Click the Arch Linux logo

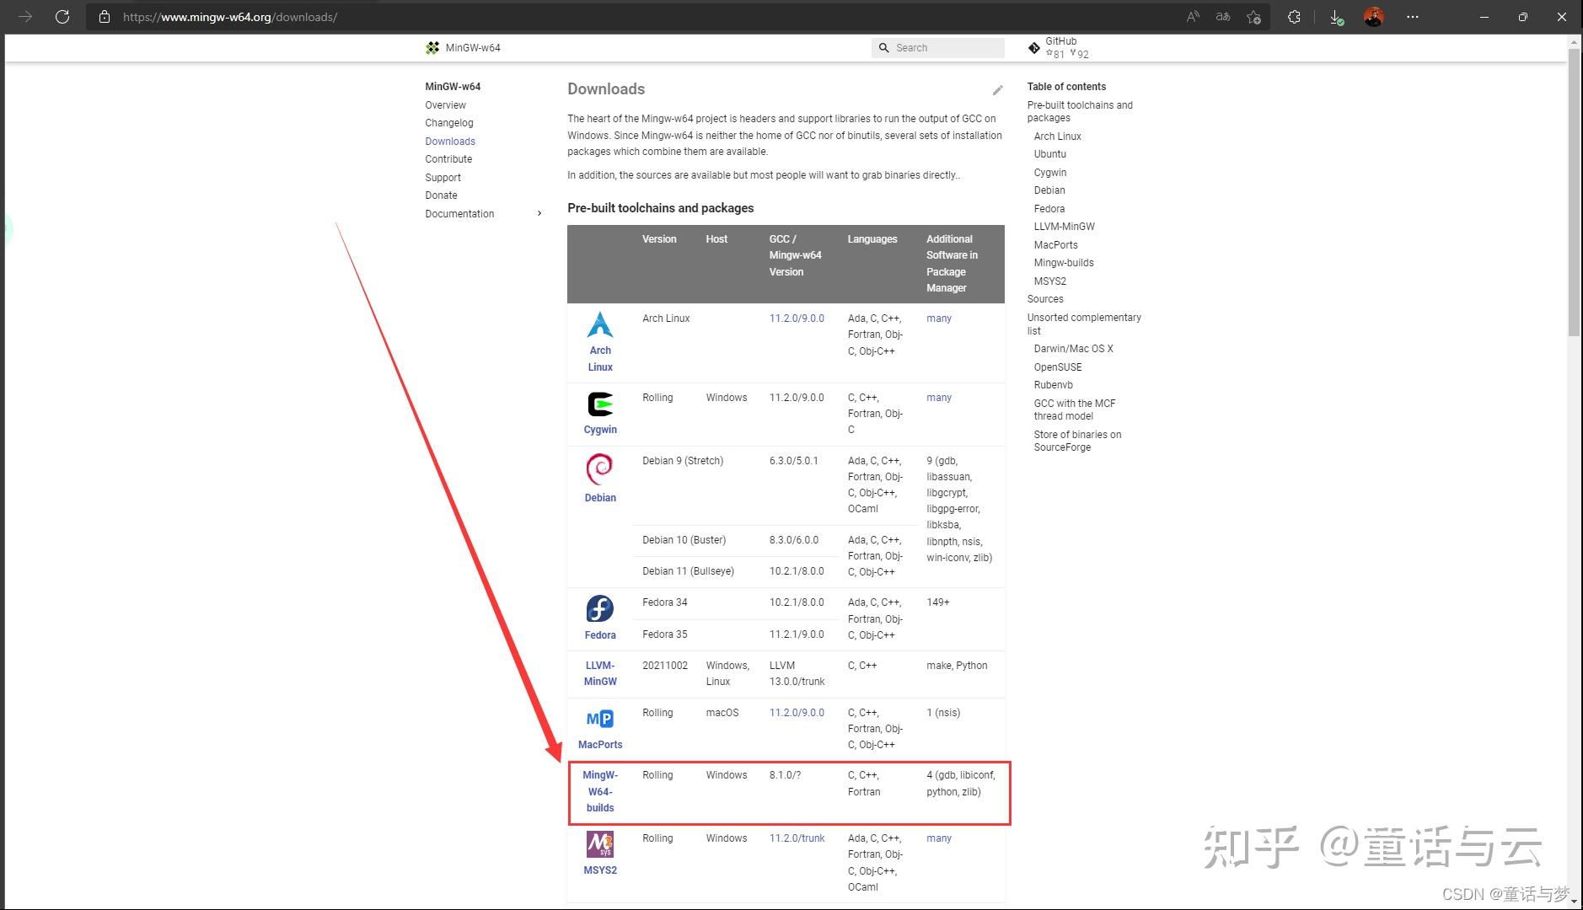[x=600, y=324]
